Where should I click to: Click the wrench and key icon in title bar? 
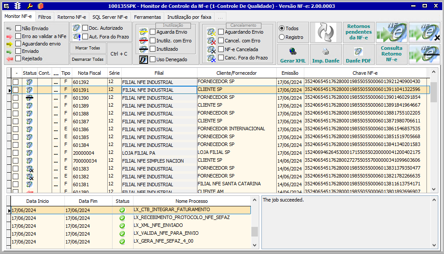pos(29,6)
